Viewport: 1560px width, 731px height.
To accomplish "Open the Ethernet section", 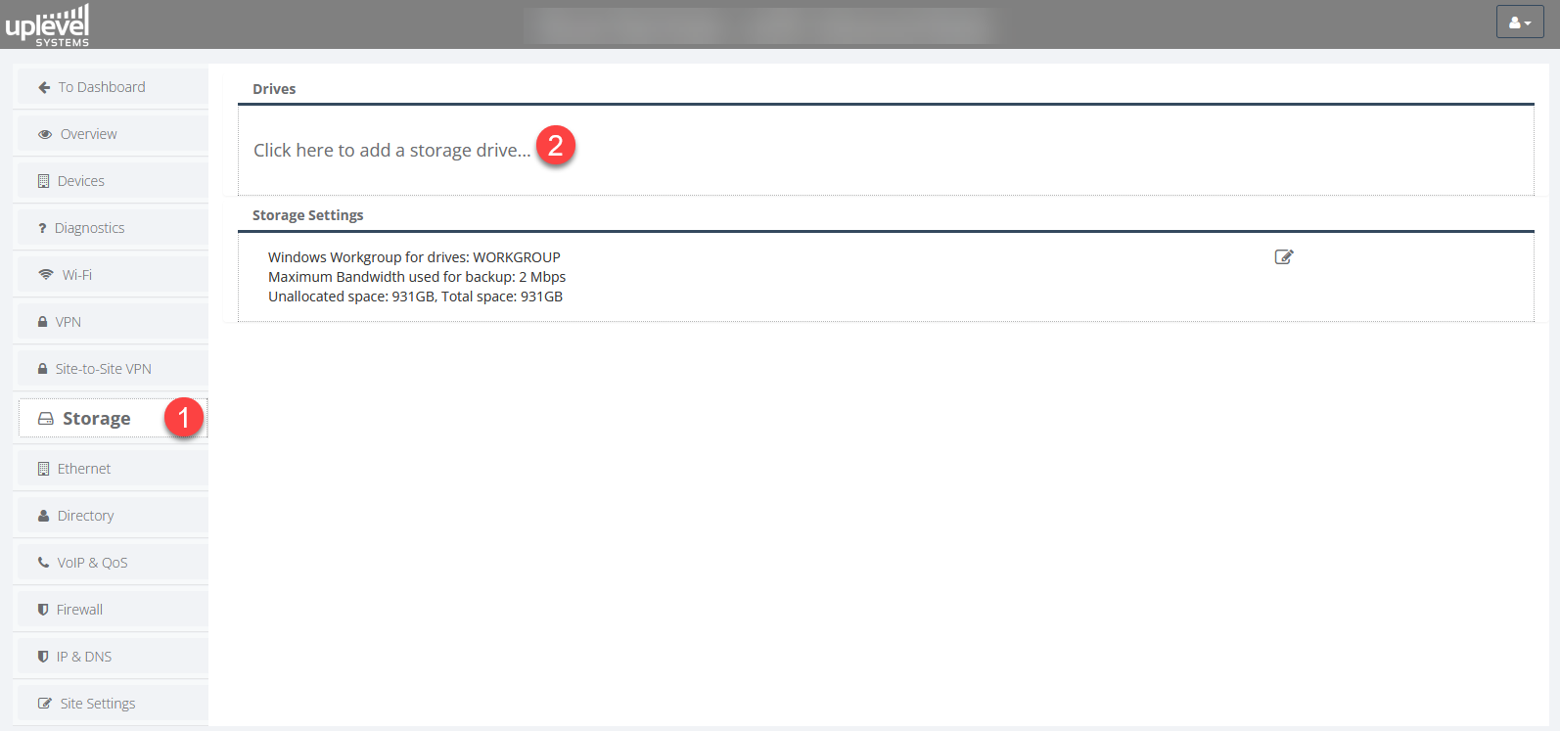I will click(112, 469).
